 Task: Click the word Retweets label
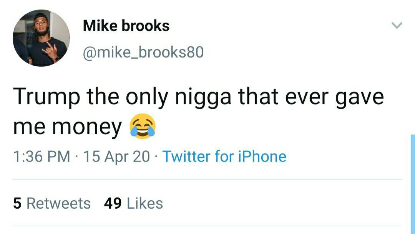pyautogui.click(x=58, y=203)
